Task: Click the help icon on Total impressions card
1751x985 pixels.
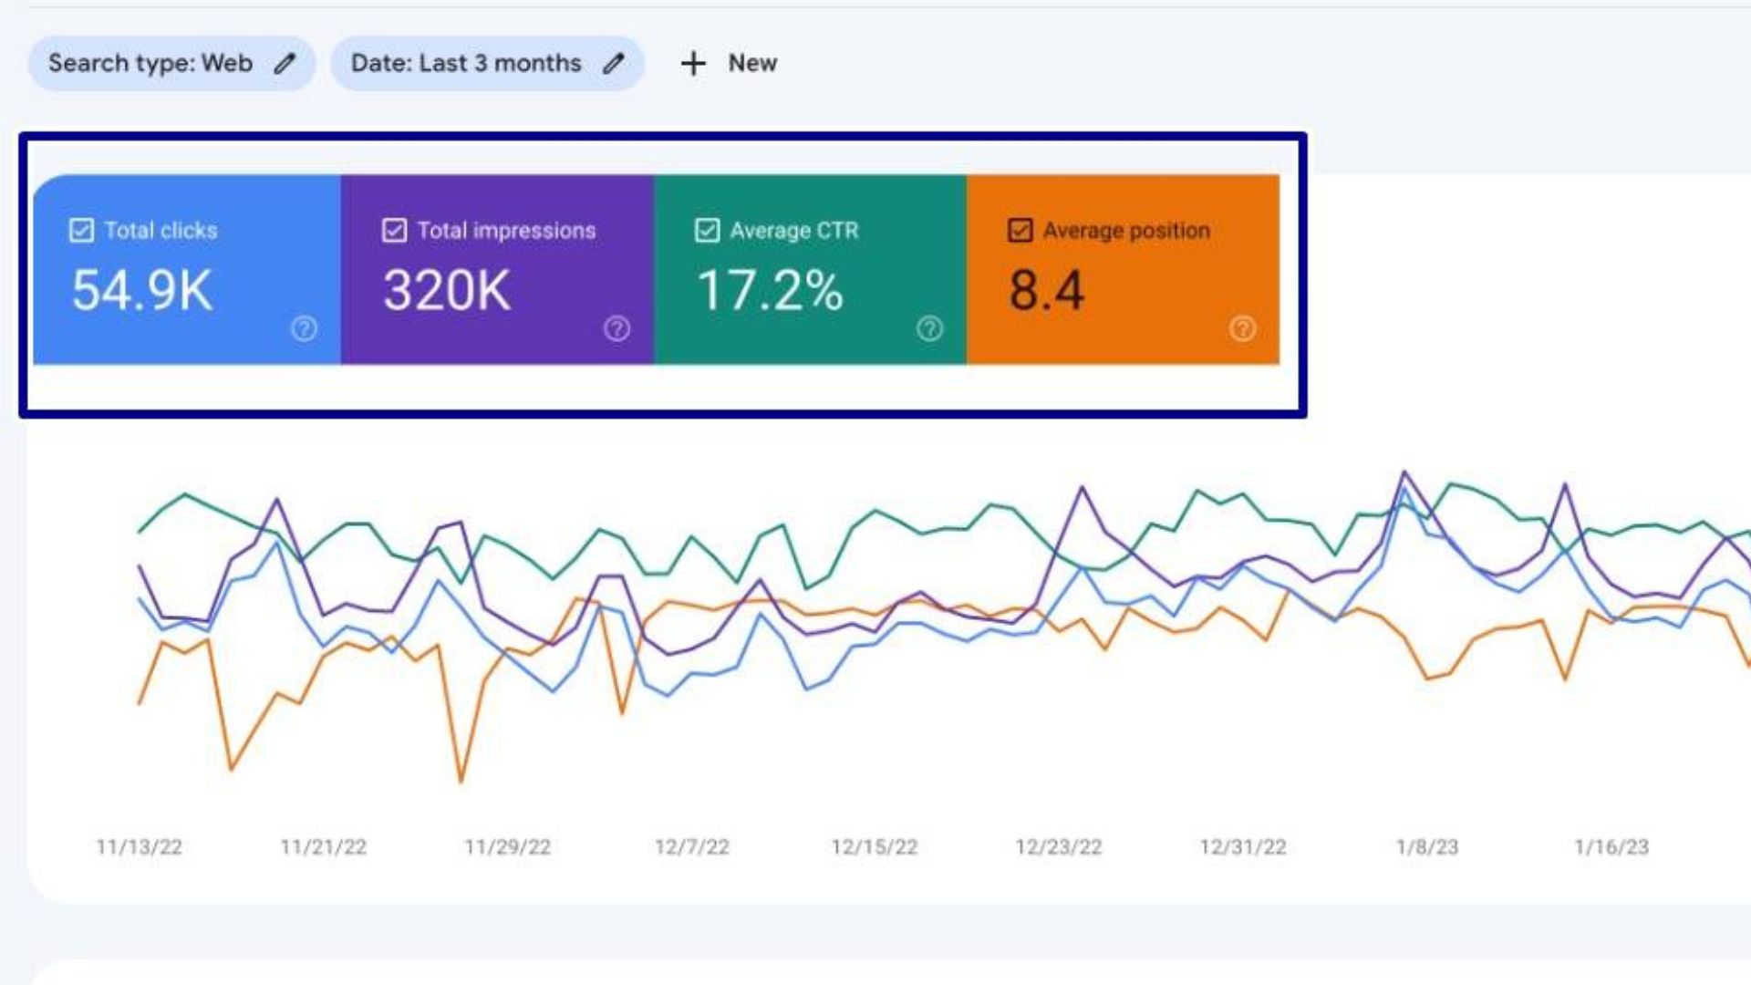Action: (x=616, y=328)
